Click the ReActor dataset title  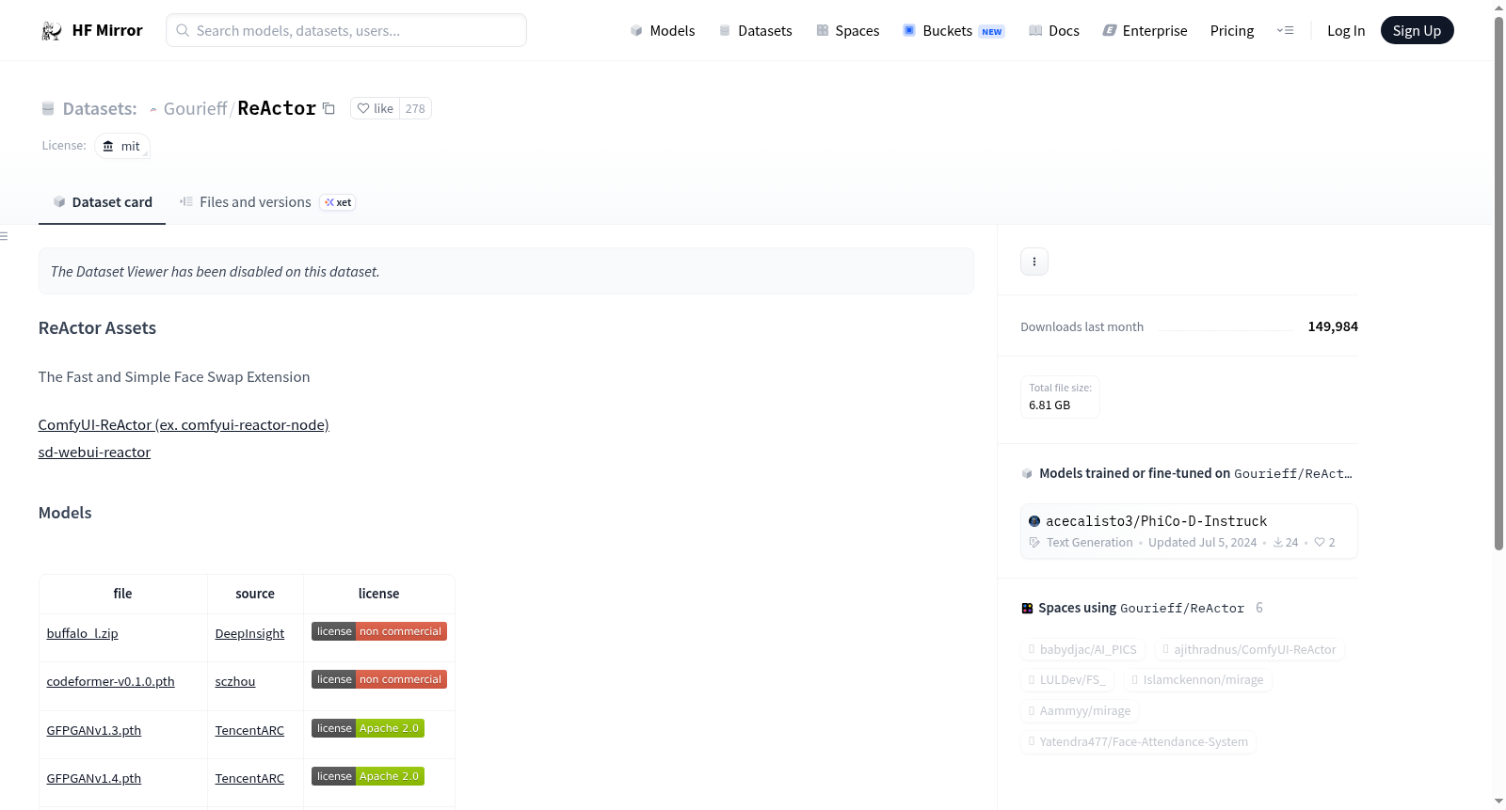coord(277,108)
